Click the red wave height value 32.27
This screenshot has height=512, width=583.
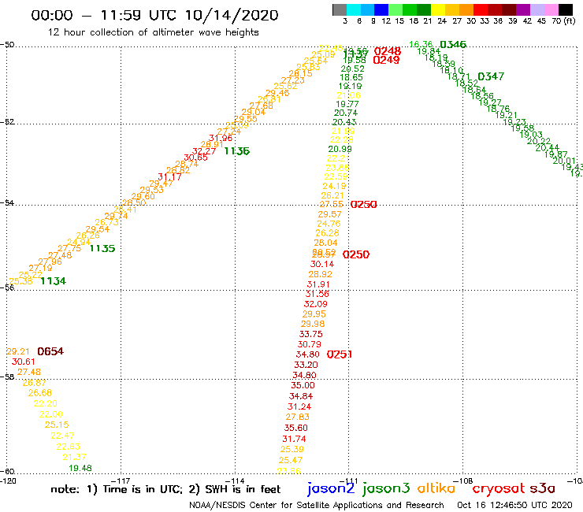[x=204, y=151]
